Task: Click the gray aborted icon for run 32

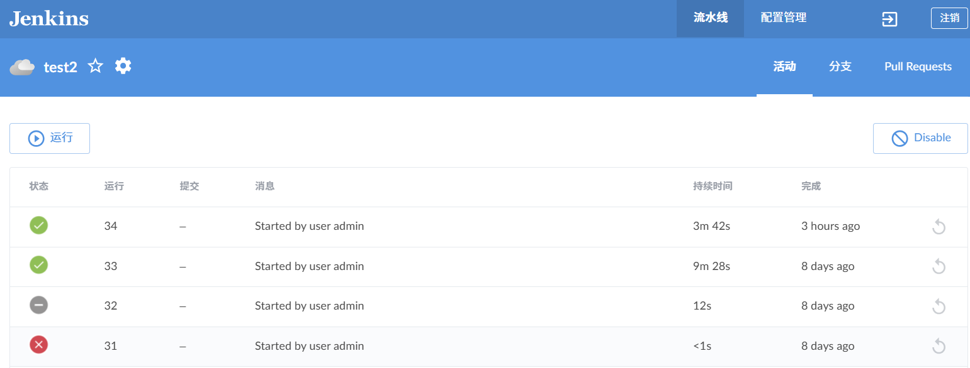Action: coord(39,305)
